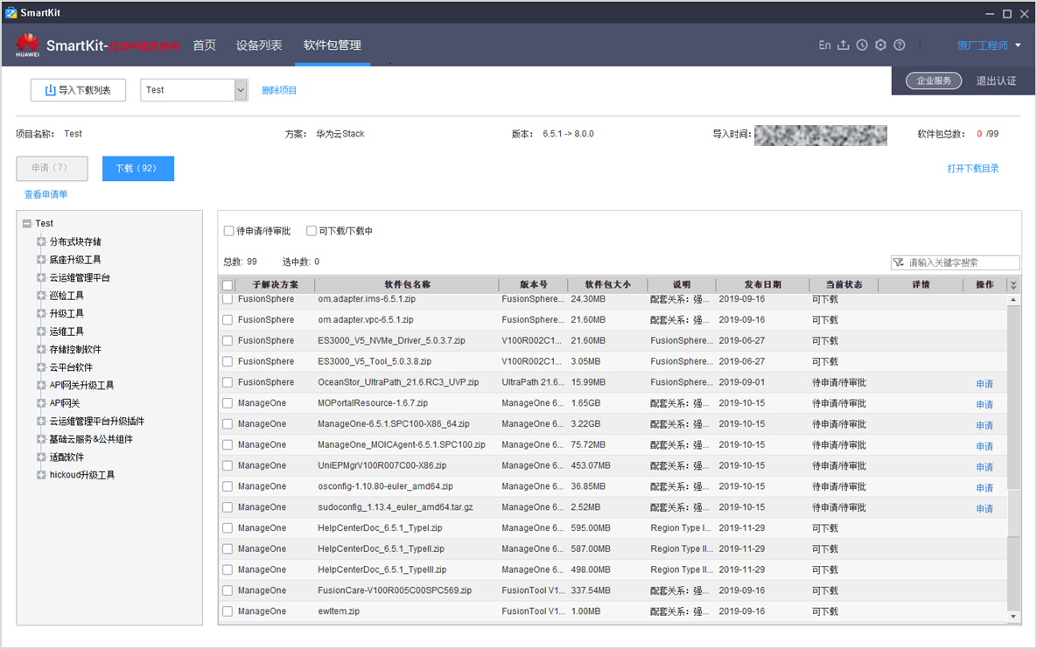Expand the API网关升级工具 tree node

click(x=41, y=385)
